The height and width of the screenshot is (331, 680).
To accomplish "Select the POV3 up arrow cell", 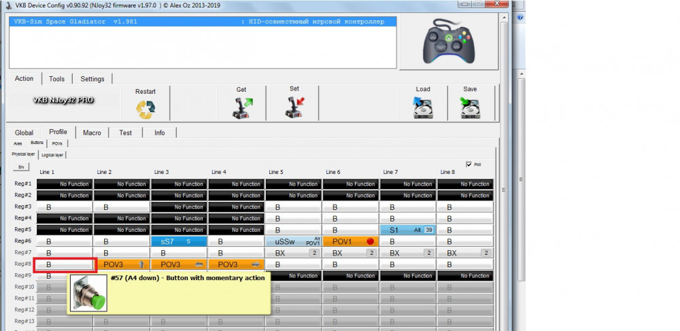I will pyautogui.click(x=122, y=264).
